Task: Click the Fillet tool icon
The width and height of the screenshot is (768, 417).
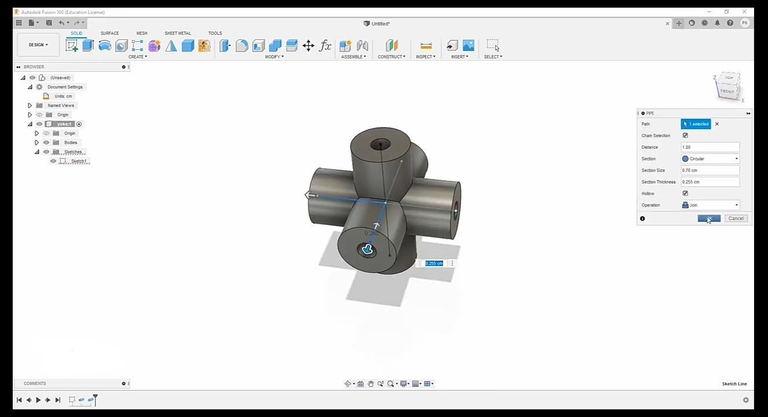Action: (242, 46)
